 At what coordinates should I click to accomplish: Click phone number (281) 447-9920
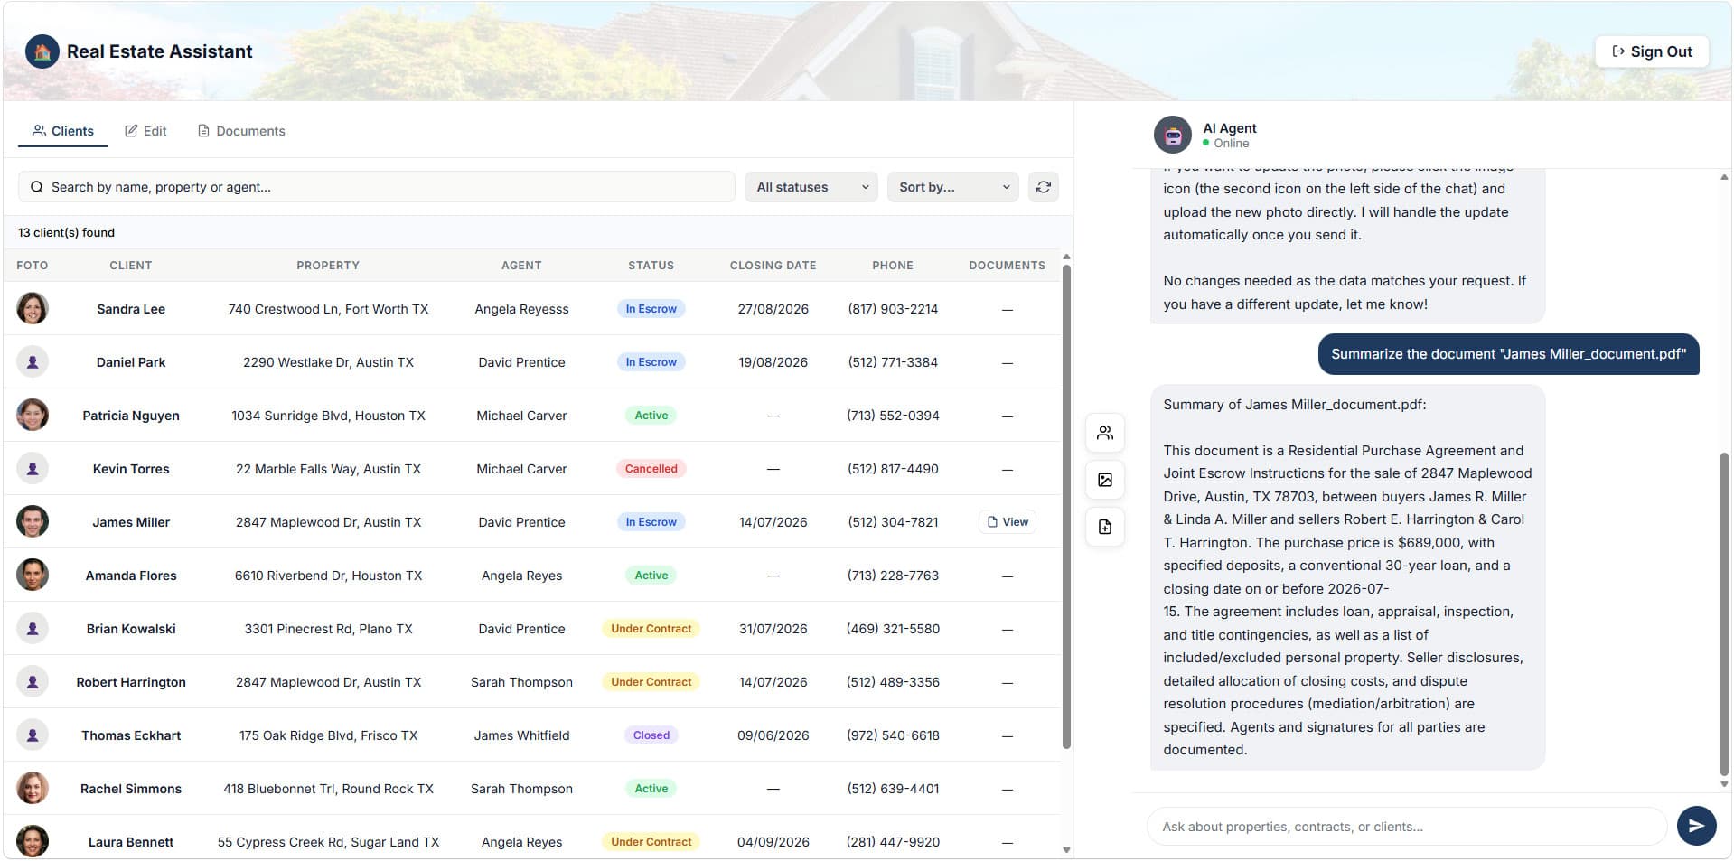click(x=893, y=842)
